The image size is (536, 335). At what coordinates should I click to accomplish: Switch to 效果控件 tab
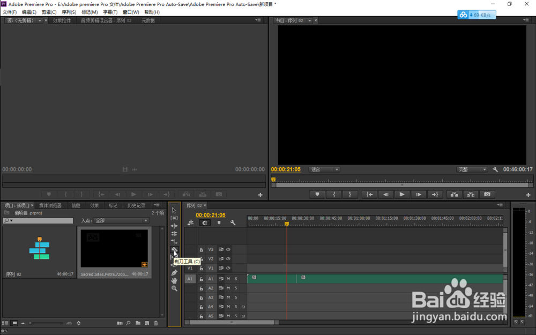(62, 20)
